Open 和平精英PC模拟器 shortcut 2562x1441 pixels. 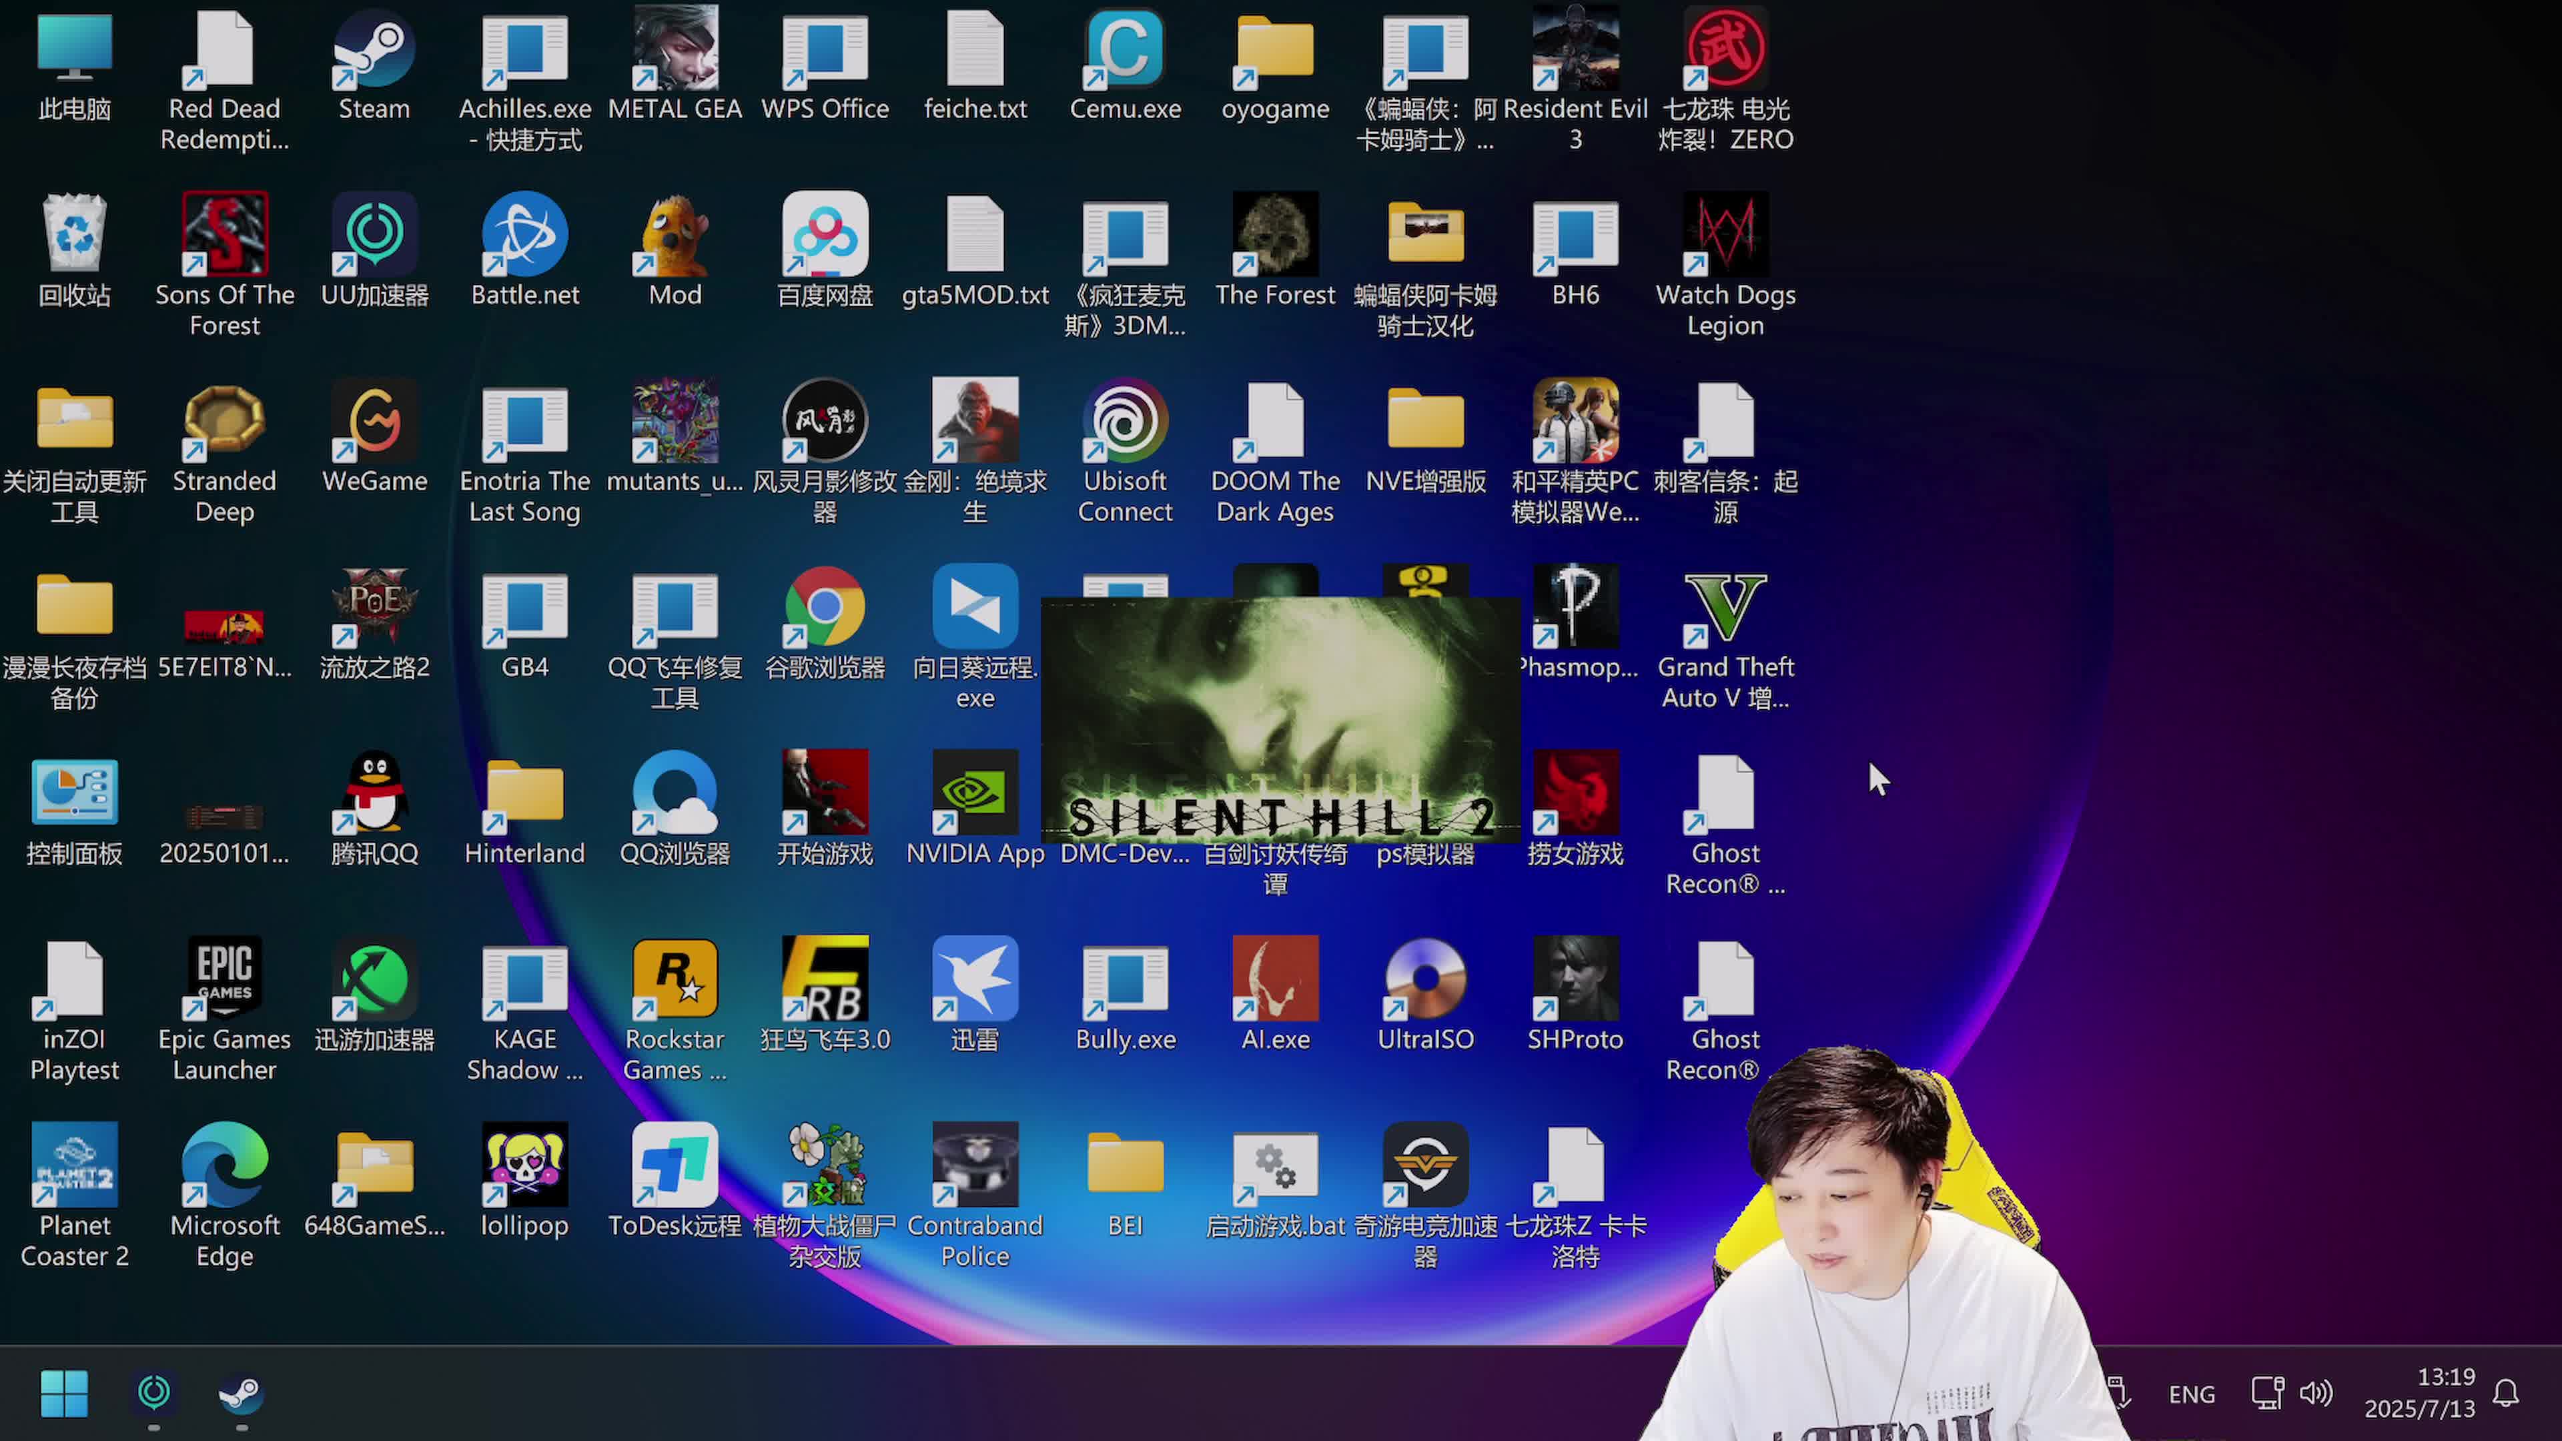click(x=1575, y=452)
